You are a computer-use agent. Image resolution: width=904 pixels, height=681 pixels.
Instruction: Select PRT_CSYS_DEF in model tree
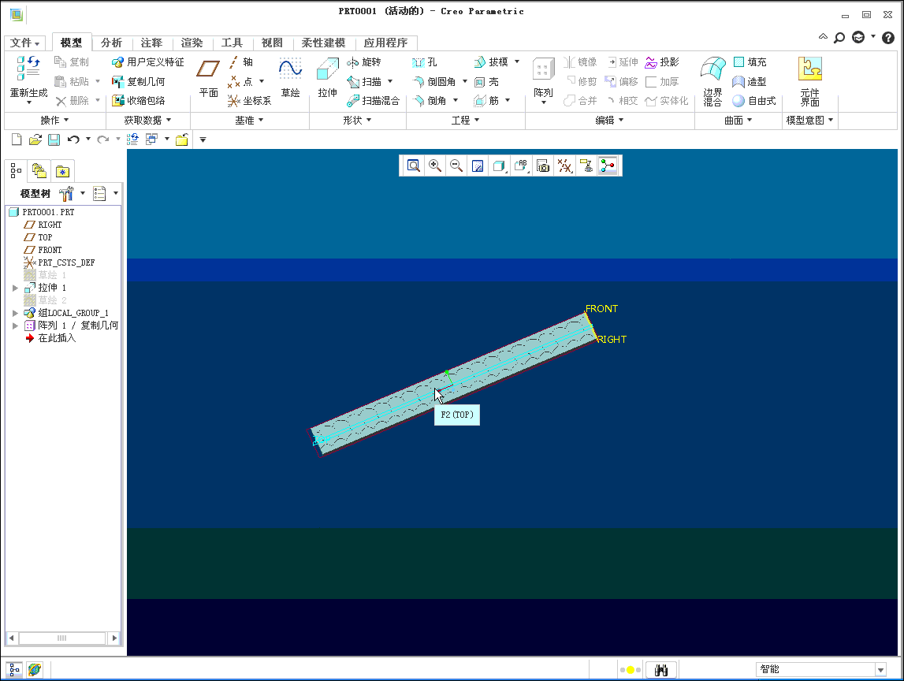coord(59,262)
